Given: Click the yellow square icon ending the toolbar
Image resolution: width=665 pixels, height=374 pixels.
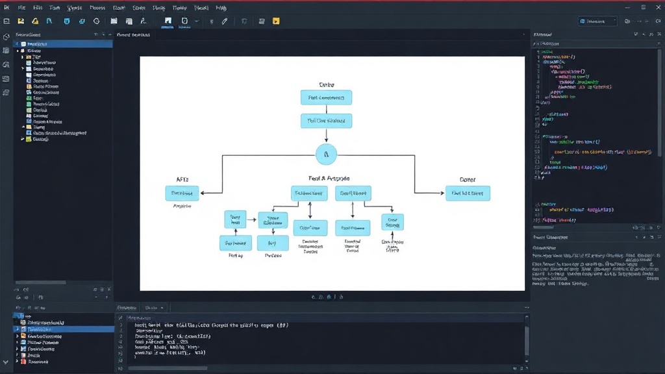Looking at the screenshot, I should click(x=276, y=21).
